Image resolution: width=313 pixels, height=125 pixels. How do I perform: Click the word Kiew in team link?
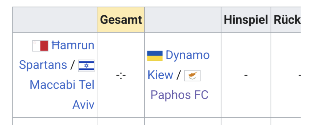click(x=160, y=75)
